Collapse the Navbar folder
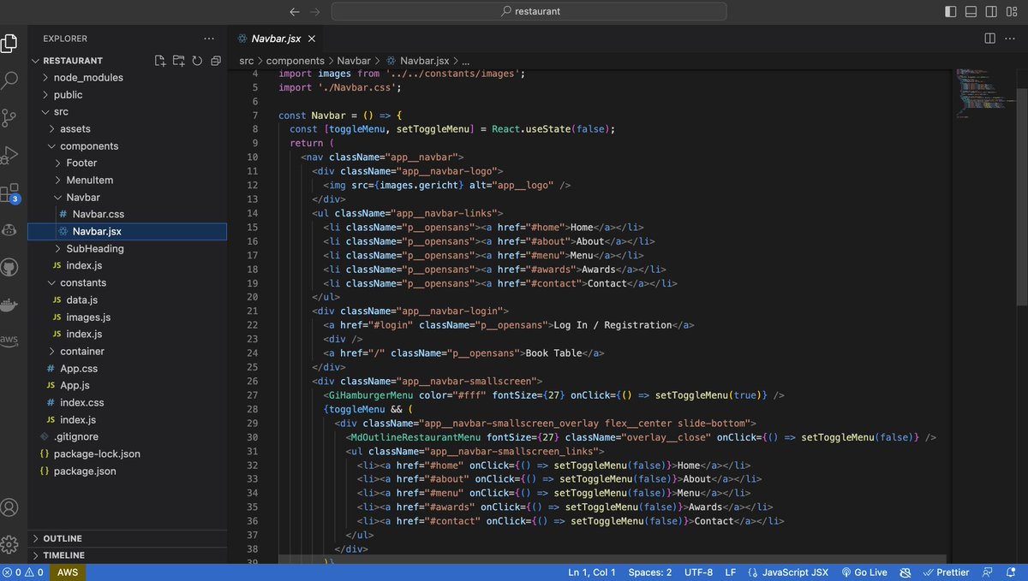Viewport: 1028px width, 581px height. point(127,198)
